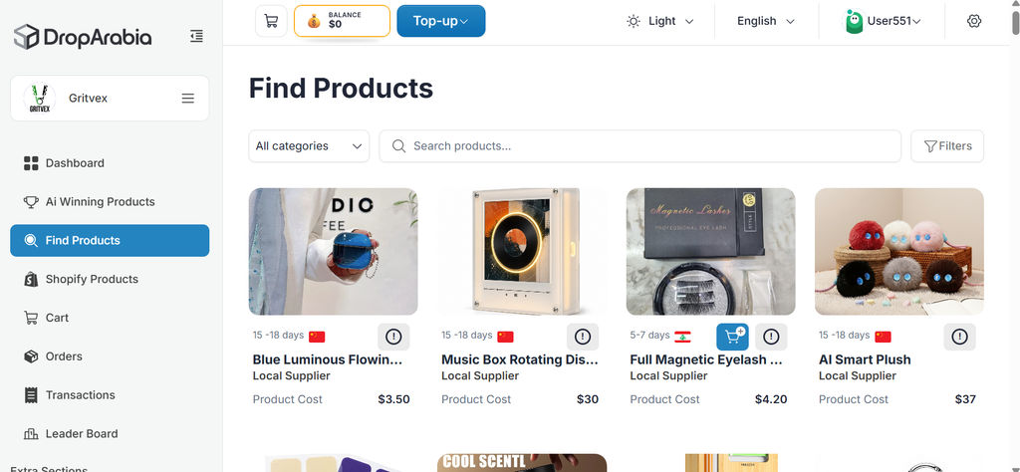1020x472 pixels.
Task: Open Music Box Rotating Disc product image
Action: tap(522, 252)
